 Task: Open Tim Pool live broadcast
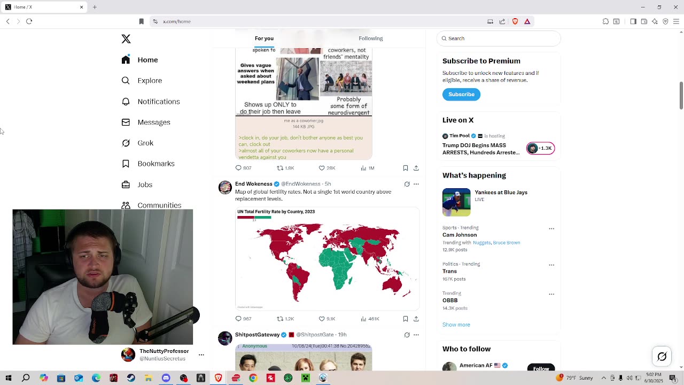pyautogui.click(x=499, y=144)
